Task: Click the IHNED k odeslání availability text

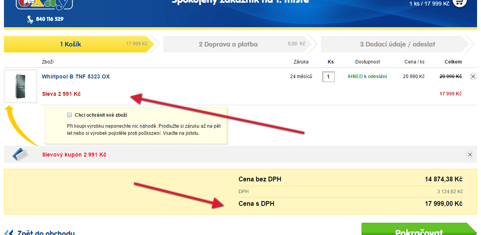Action: click(367, 76)
